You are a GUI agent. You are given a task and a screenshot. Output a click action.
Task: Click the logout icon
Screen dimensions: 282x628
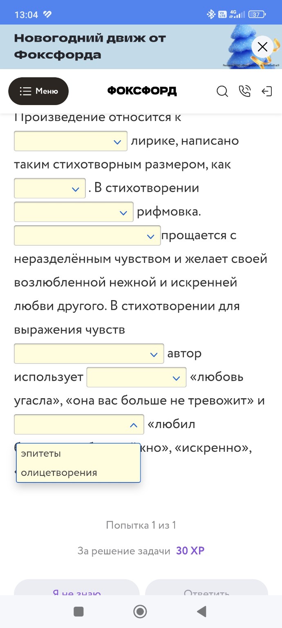click(267, 92)
